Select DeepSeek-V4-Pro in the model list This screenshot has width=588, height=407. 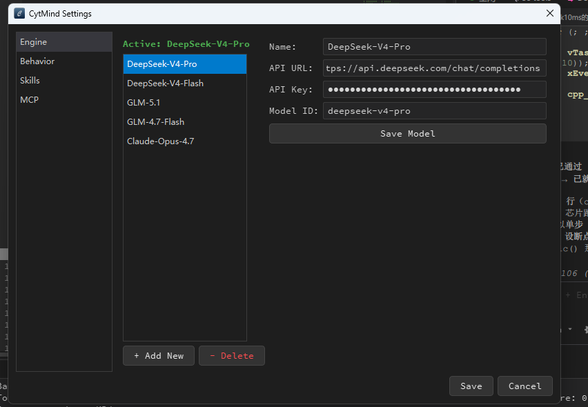[x=185, y=64]
